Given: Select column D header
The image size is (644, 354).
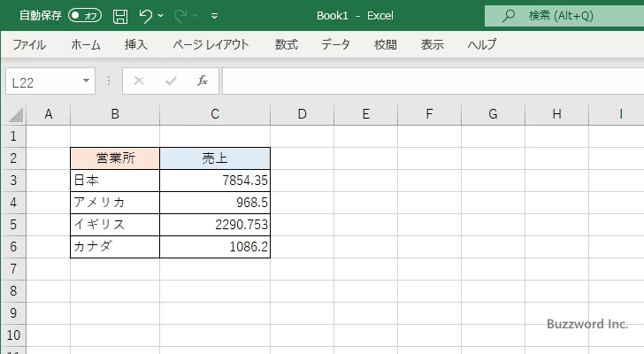Looking at the screenshot, I should tap(302, 114).
